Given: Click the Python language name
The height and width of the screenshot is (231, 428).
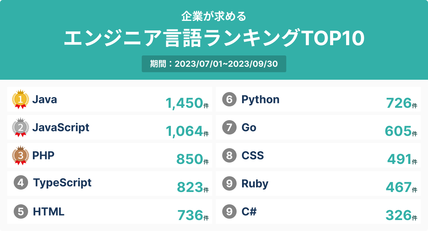Looking at the screenshot, I should 260,100.
